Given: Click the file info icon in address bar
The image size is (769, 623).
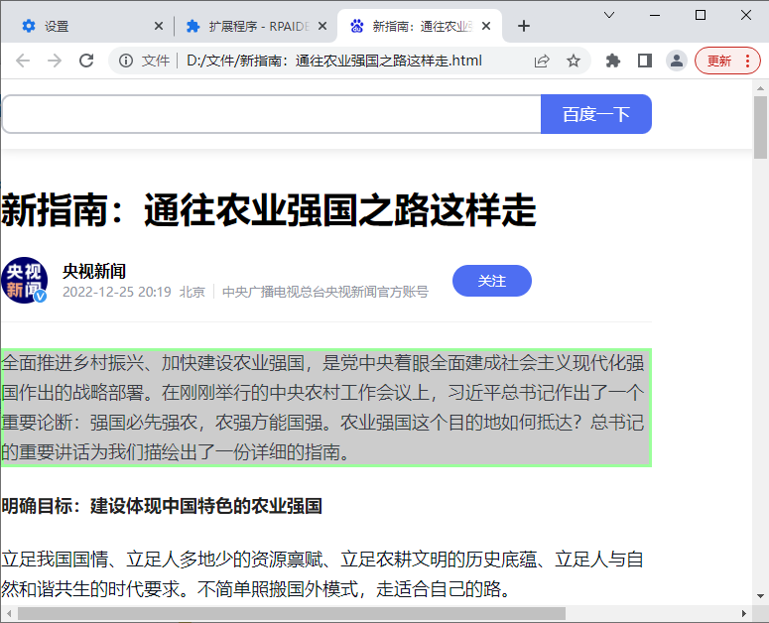Looking at the screenshot, I should pyautogui.click(x=126, y=61).
